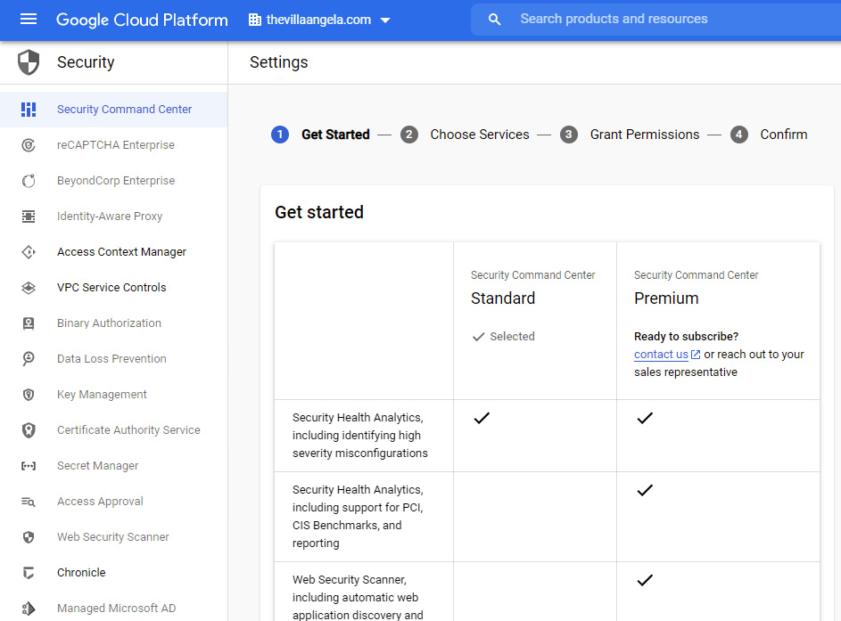Open Chronicle in sidebar
The height and width of the screenshot is (621, 841).
coord(113,573)
